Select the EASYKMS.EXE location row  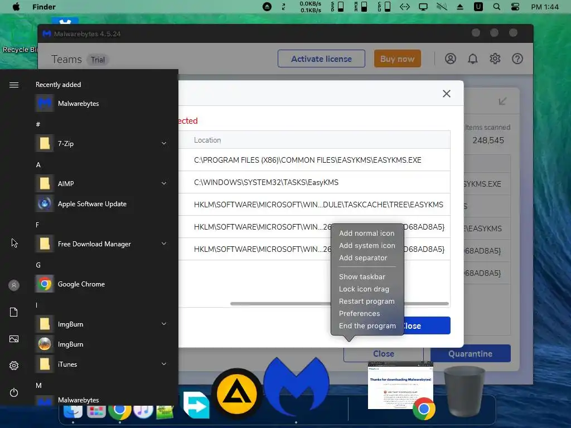314,160
